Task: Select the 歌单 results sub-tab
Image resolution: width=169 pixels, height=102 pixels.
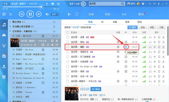Action: (x=127, y=22)
